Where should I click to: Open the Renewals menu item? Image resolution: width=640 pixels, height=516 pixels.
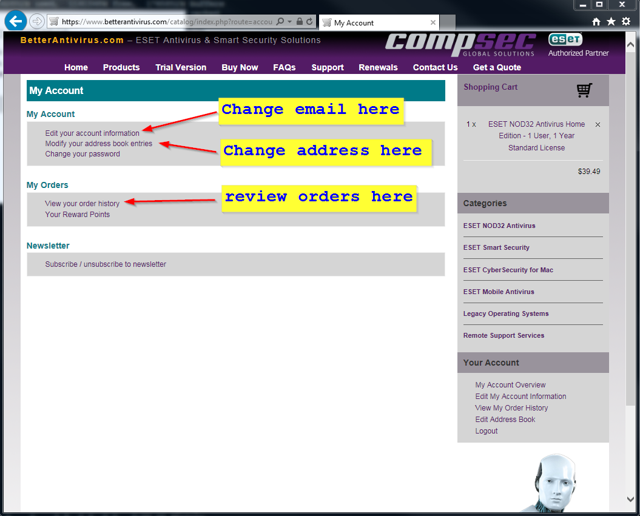click(378, 67)
